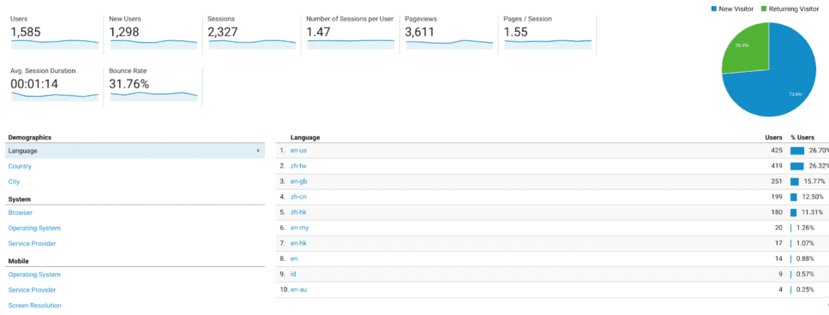Select the Sessions metric tile
Image resolution: width=829 pixels, height=315 pixels.
tap(252, 34)
